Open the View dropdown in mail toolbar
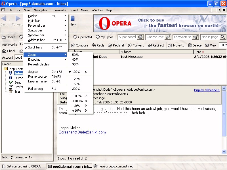The image size is (227, 170). (211, 45)
